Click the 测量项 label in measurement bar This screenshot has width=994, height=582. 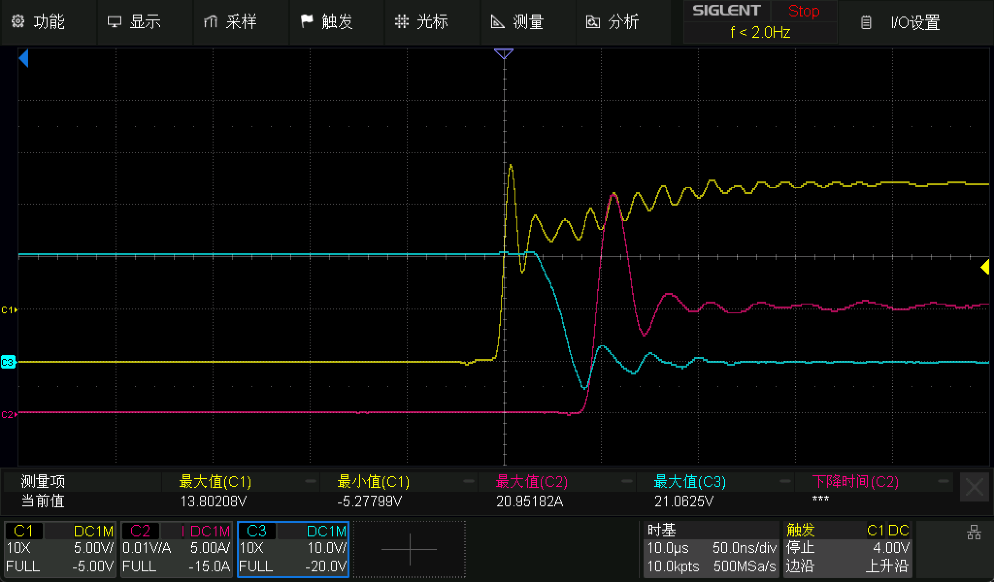pos(43,482)
